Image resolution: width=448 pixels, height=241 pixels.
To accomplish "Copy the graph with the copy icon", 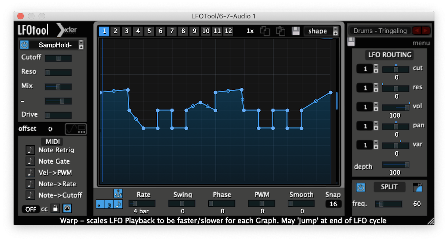I will [x=265, y=31].
